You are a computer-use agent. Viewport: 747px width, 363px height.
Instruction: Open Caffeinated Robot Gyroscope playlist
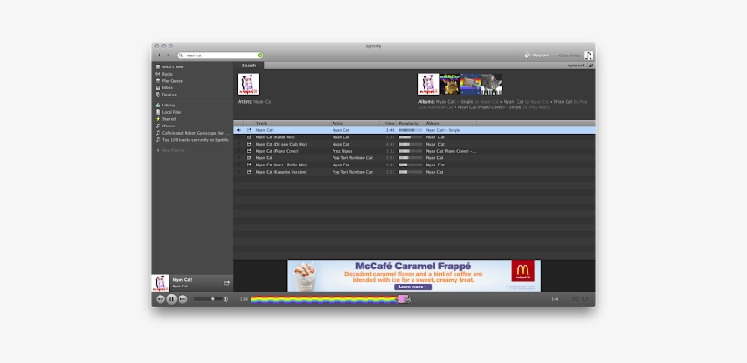click(x=192, y=133)
